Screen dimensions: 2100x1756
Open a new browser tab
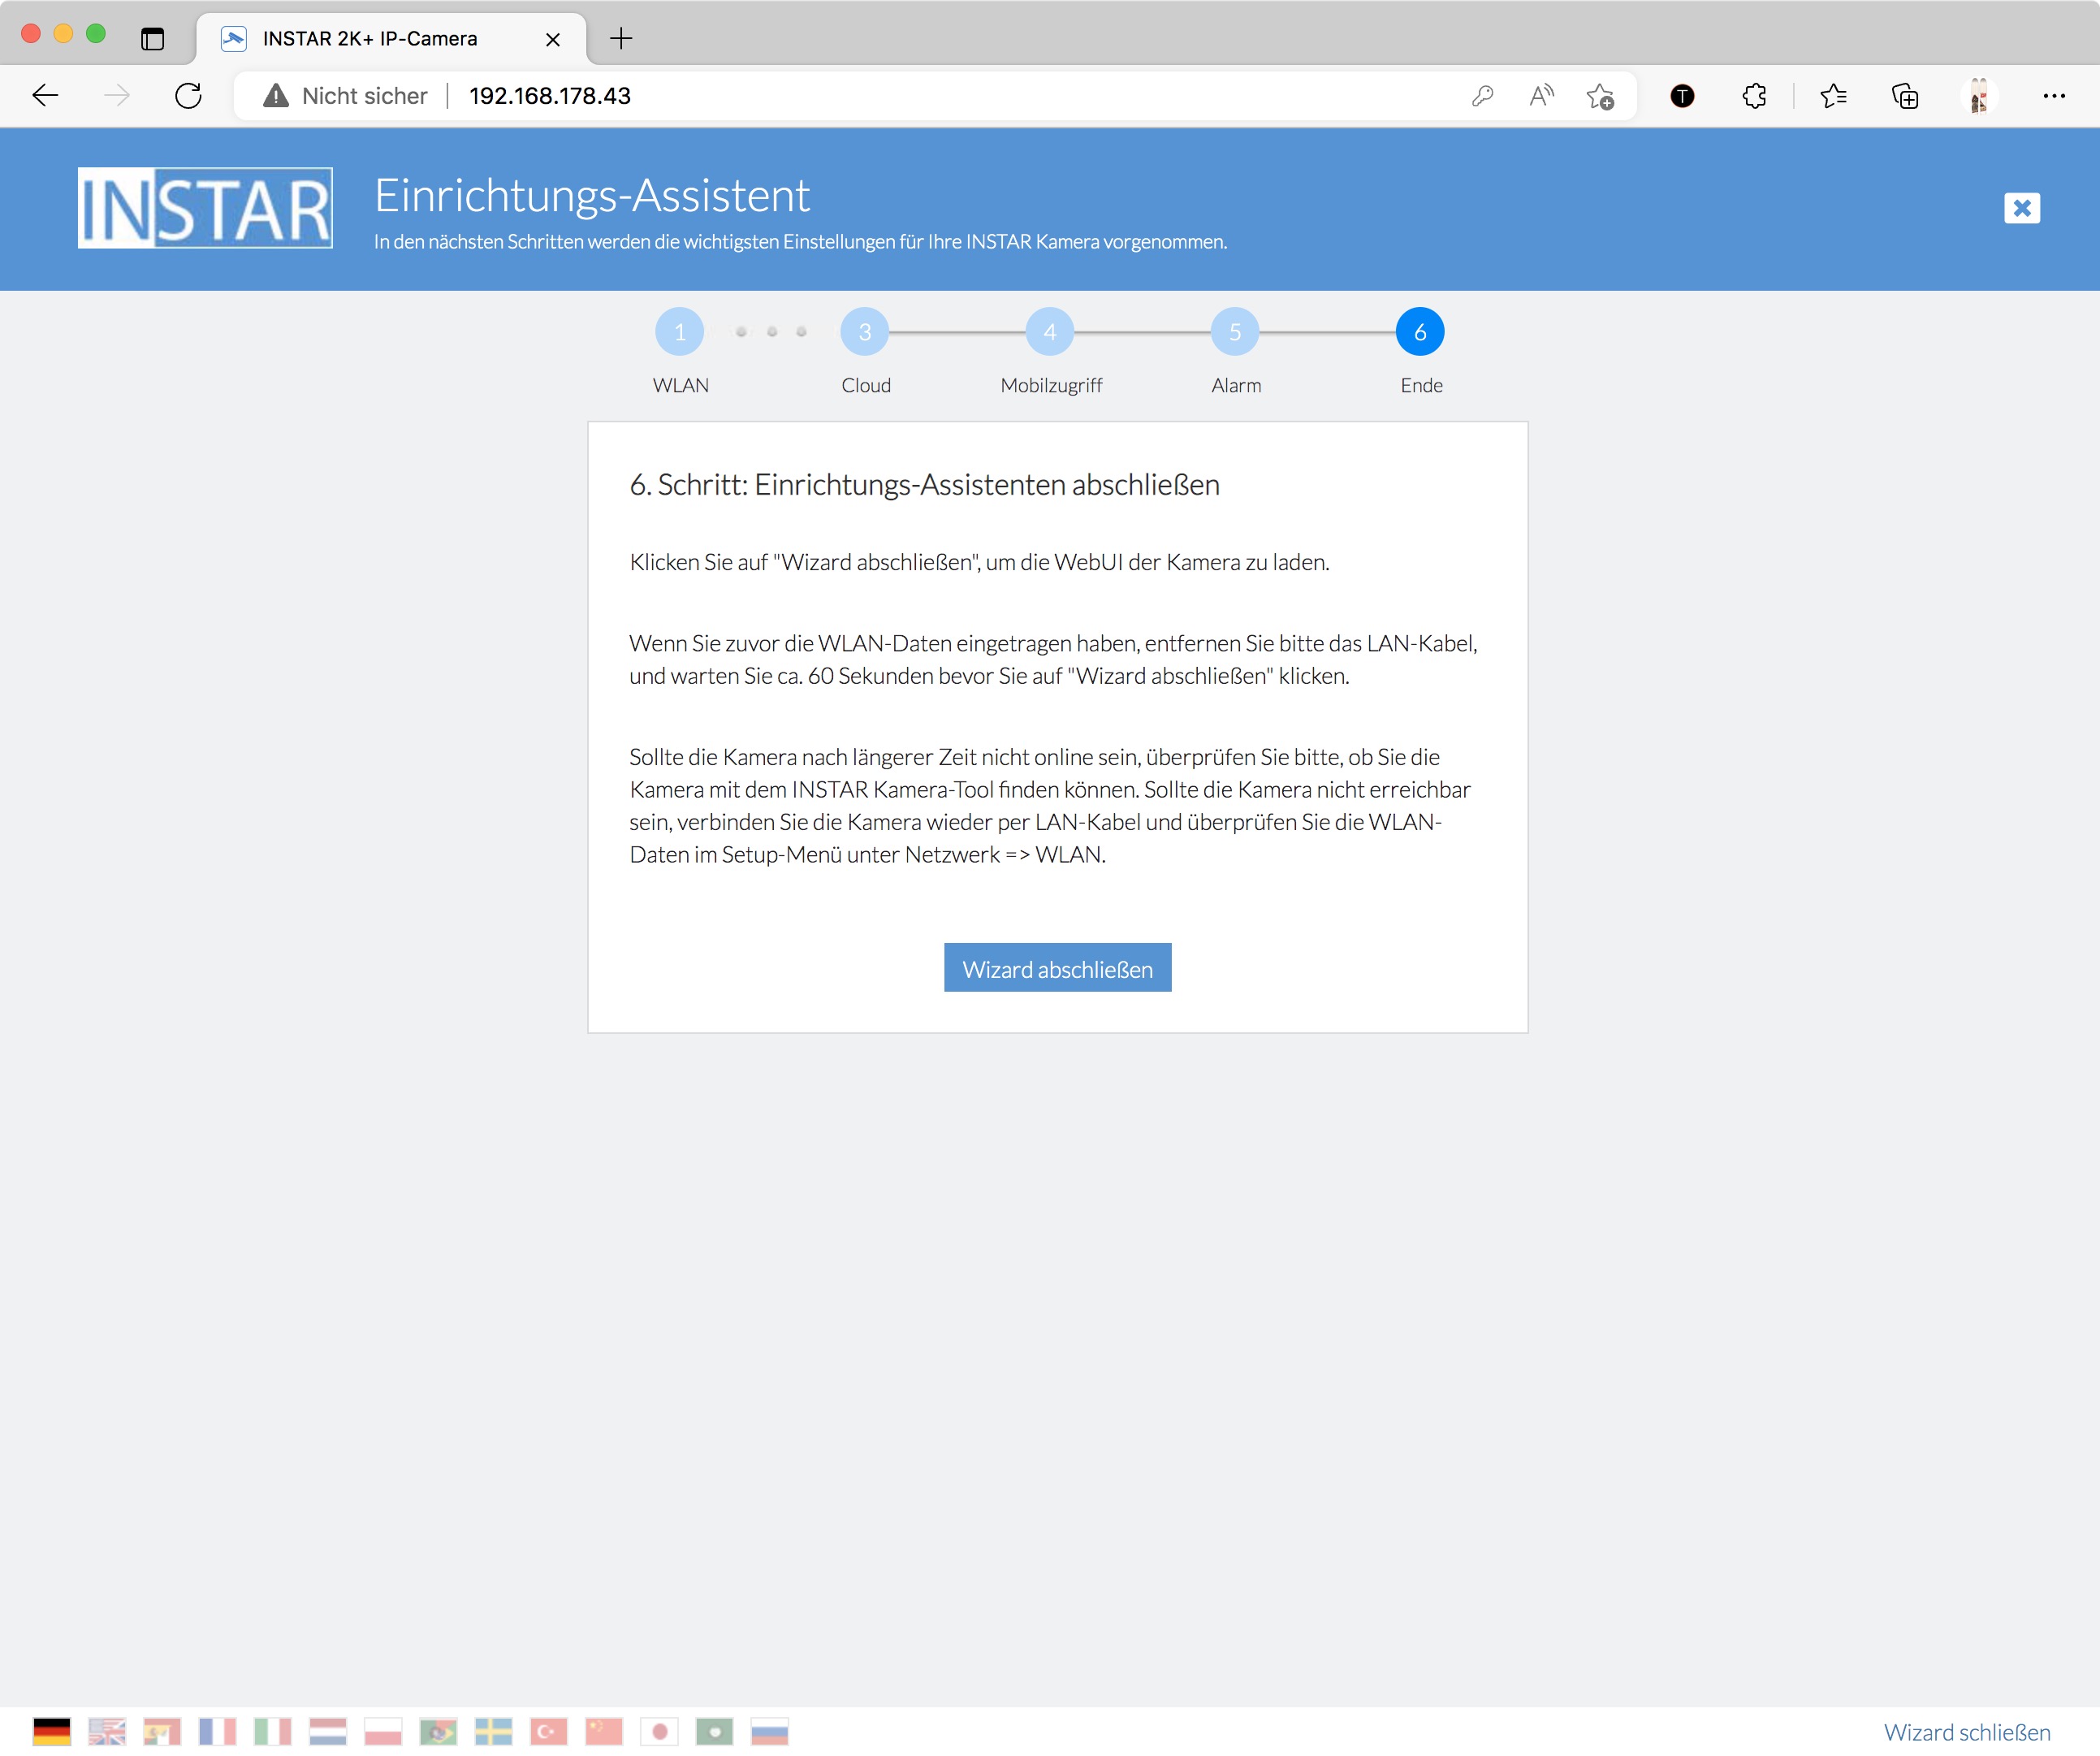[621, 38]
